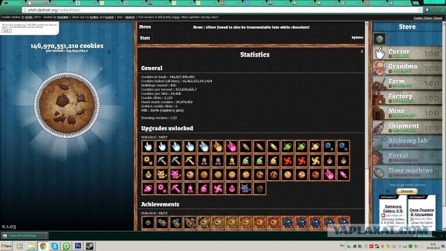
Task: Open the Orteil link in top bar
Action: tap(29, 17)
